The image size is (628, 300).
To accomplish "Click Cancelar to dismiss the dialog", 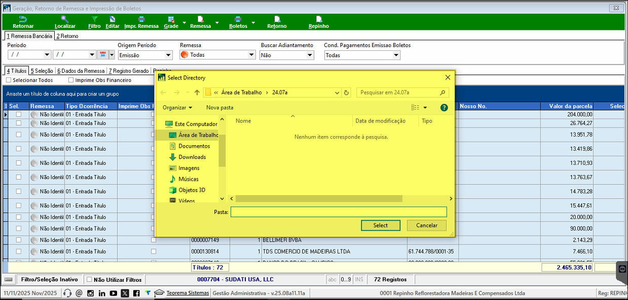I will pyautogui.click(x=426, y=225).
